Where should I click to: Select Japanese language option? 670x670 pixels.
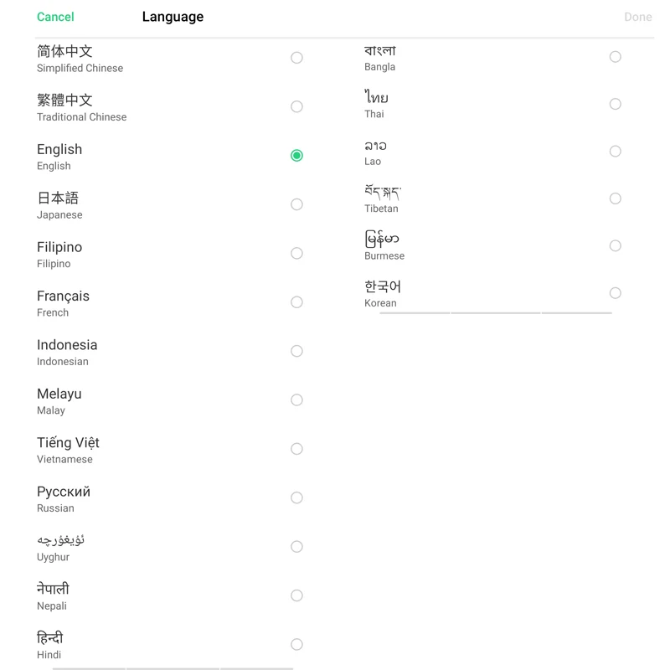point(296,204)
